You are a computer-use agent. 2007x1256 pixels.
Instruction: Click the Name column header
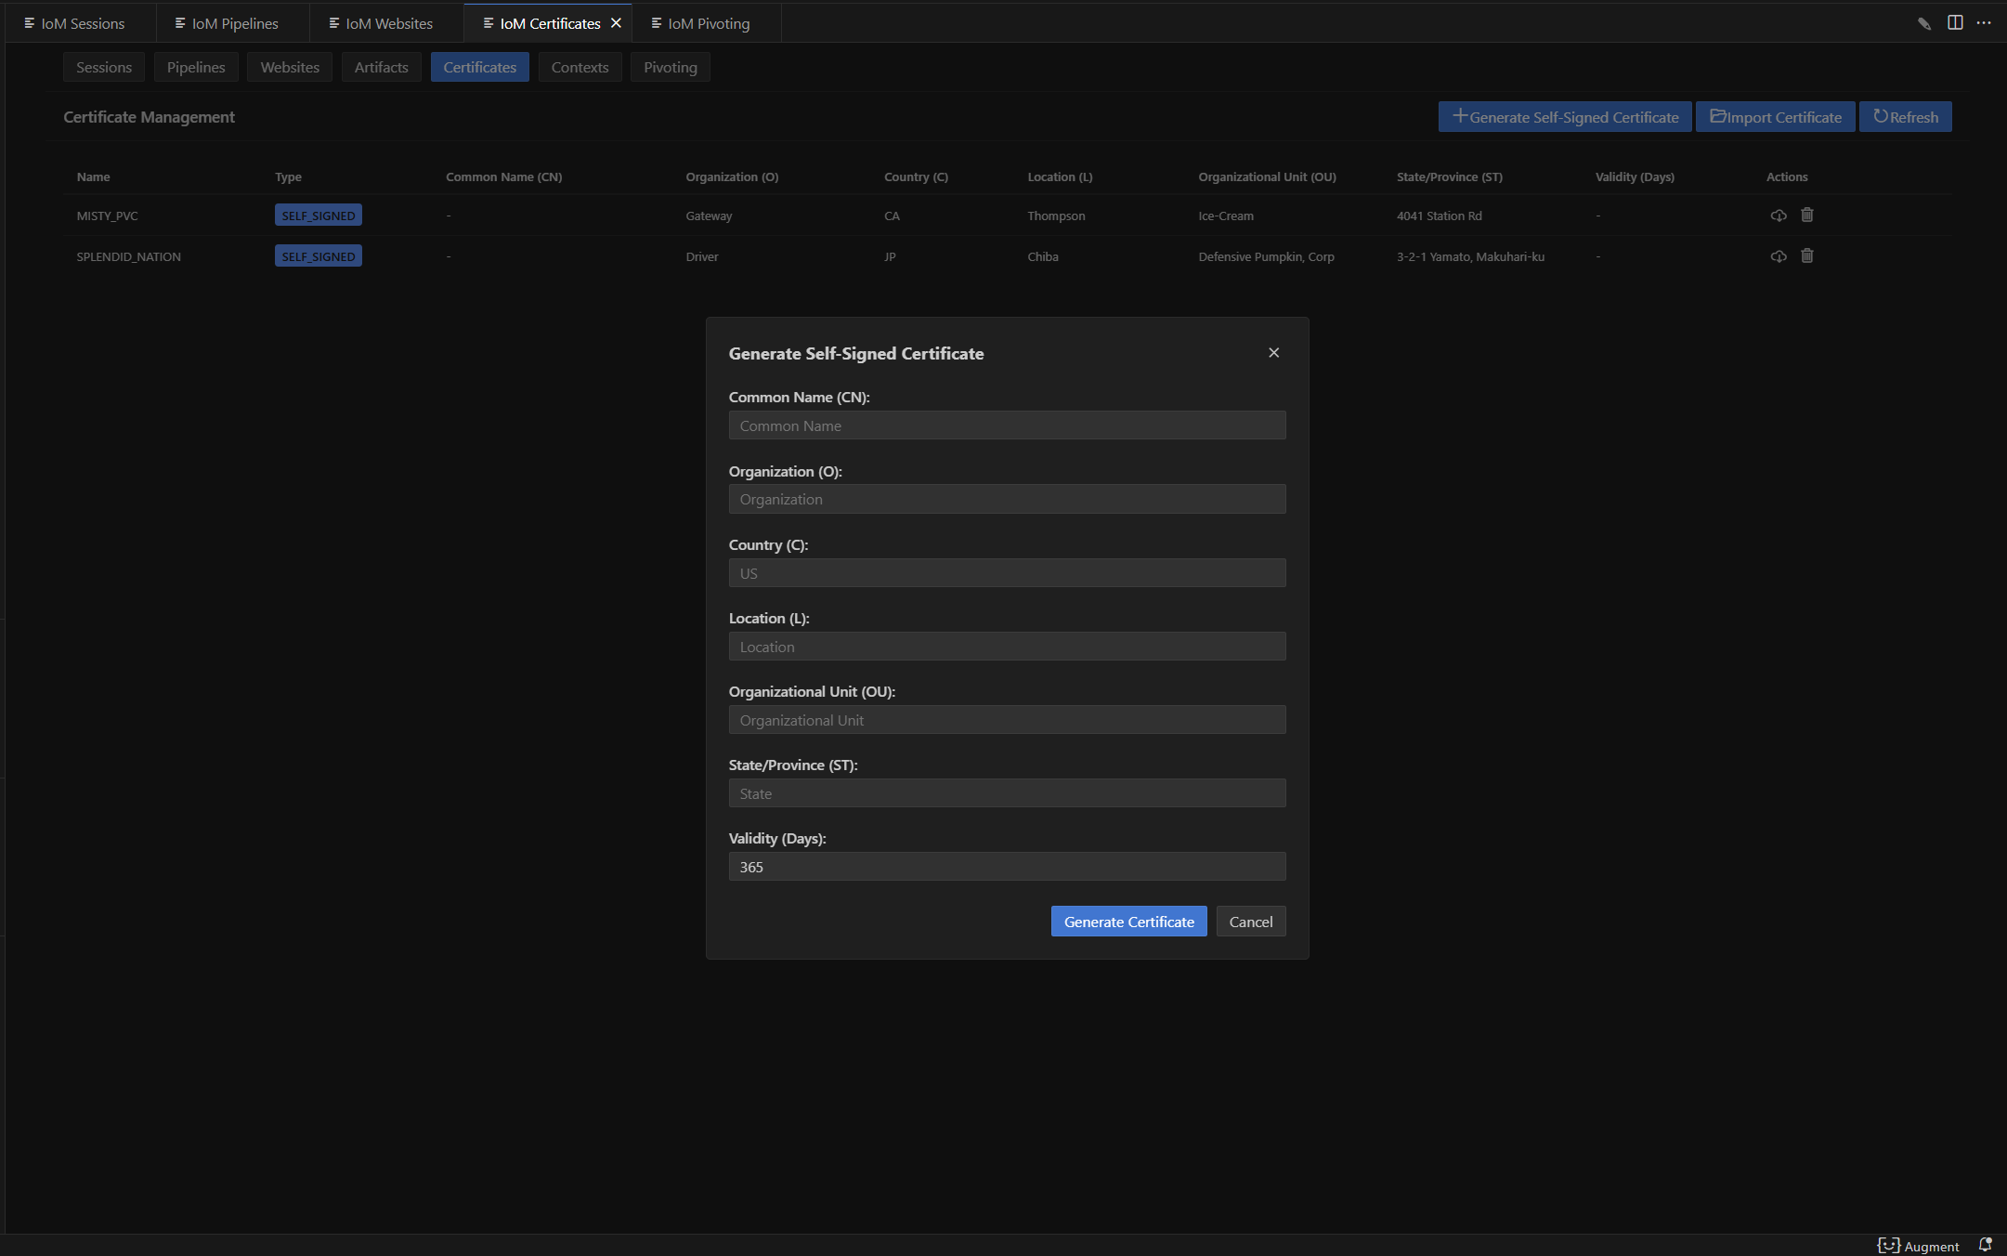93,177
